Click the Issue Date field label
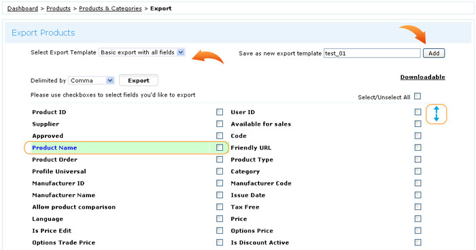The width and height of the screenshot is (476, 250). point(248,195)
